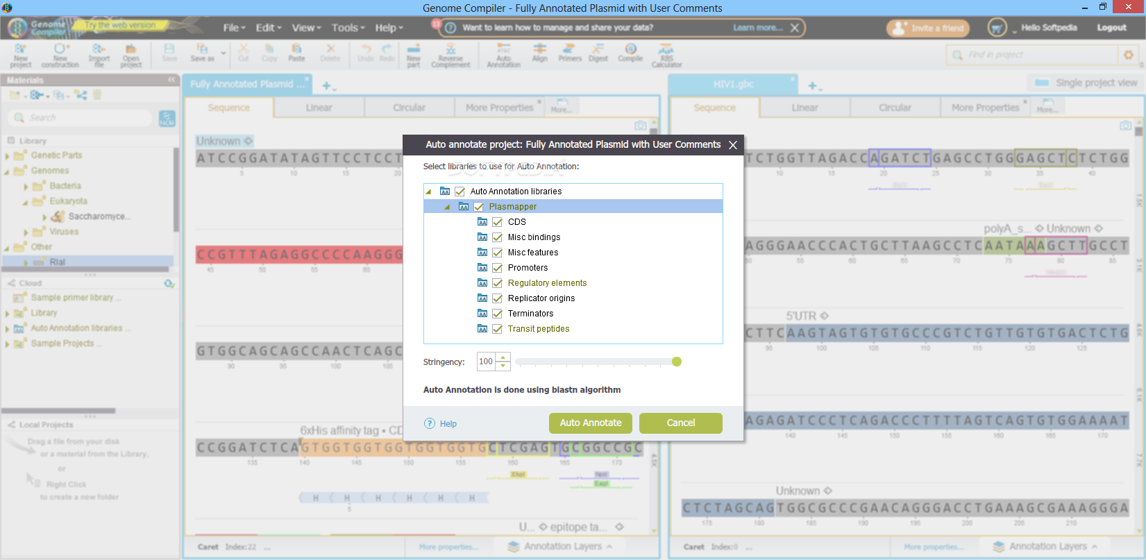Open the File menu
Screen dimensions: 1146x560
pos(235,28)
